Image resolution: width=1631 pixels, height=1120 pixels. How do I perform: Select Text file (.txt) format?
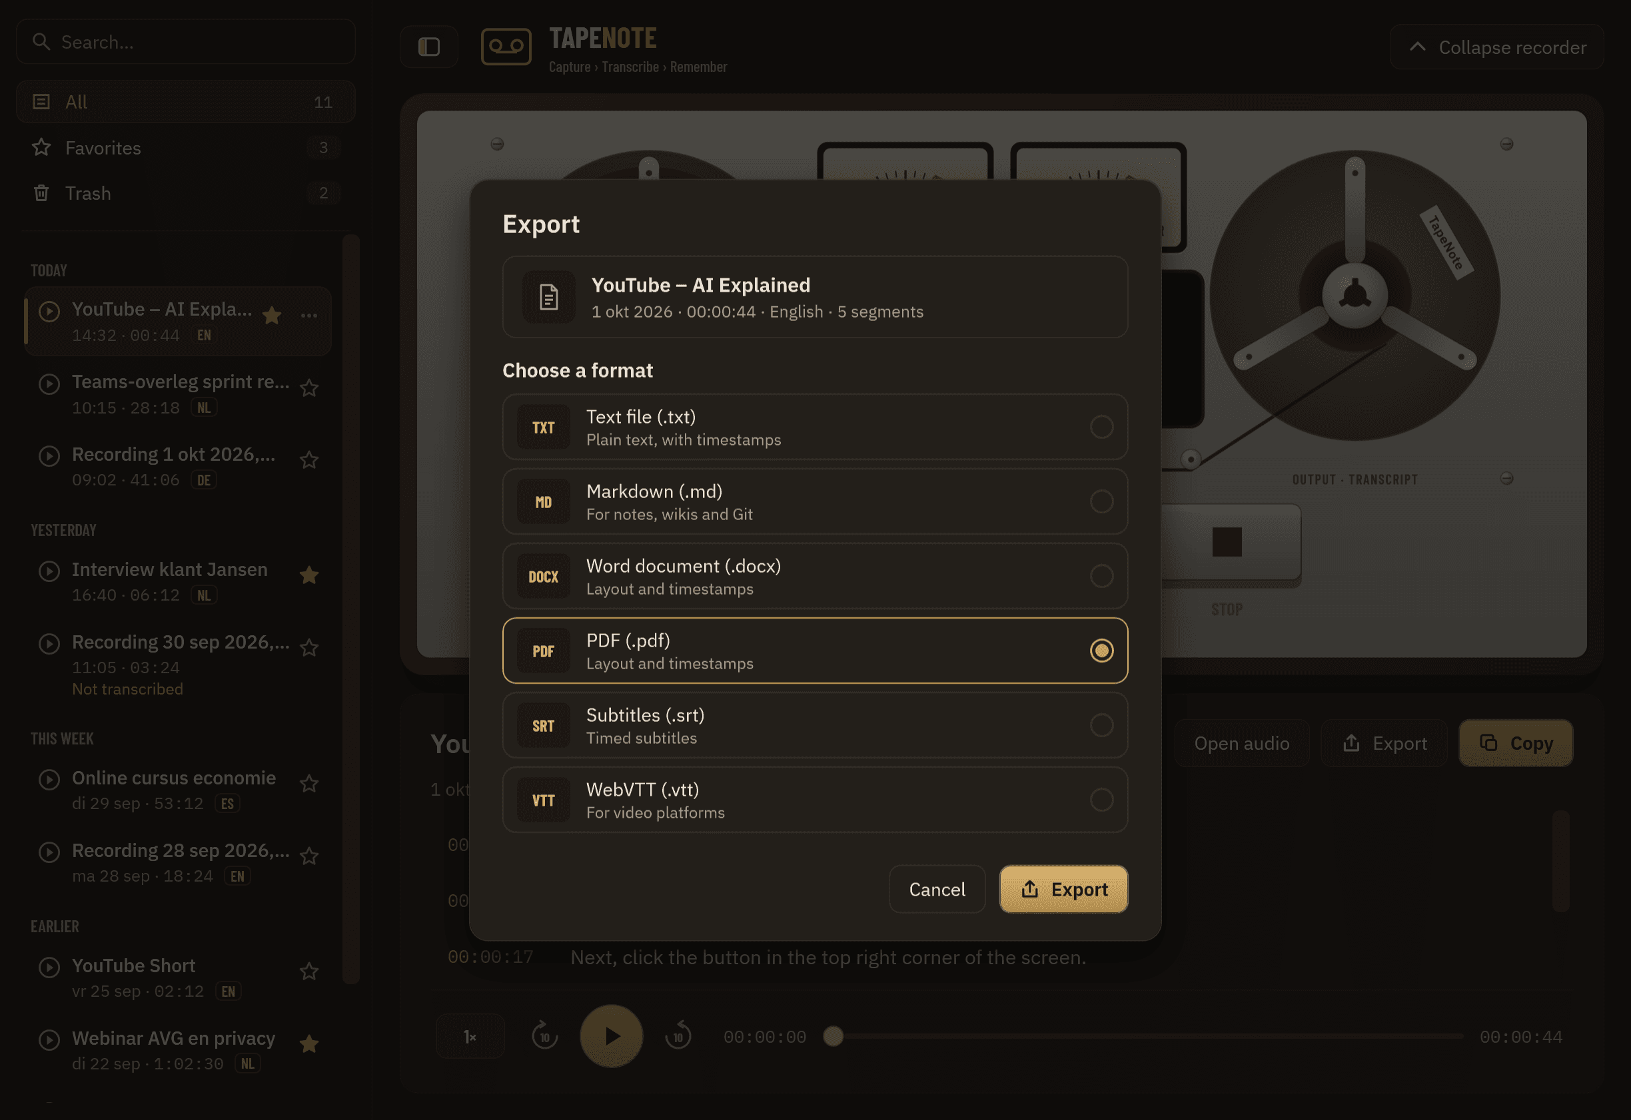click(815, 427)
